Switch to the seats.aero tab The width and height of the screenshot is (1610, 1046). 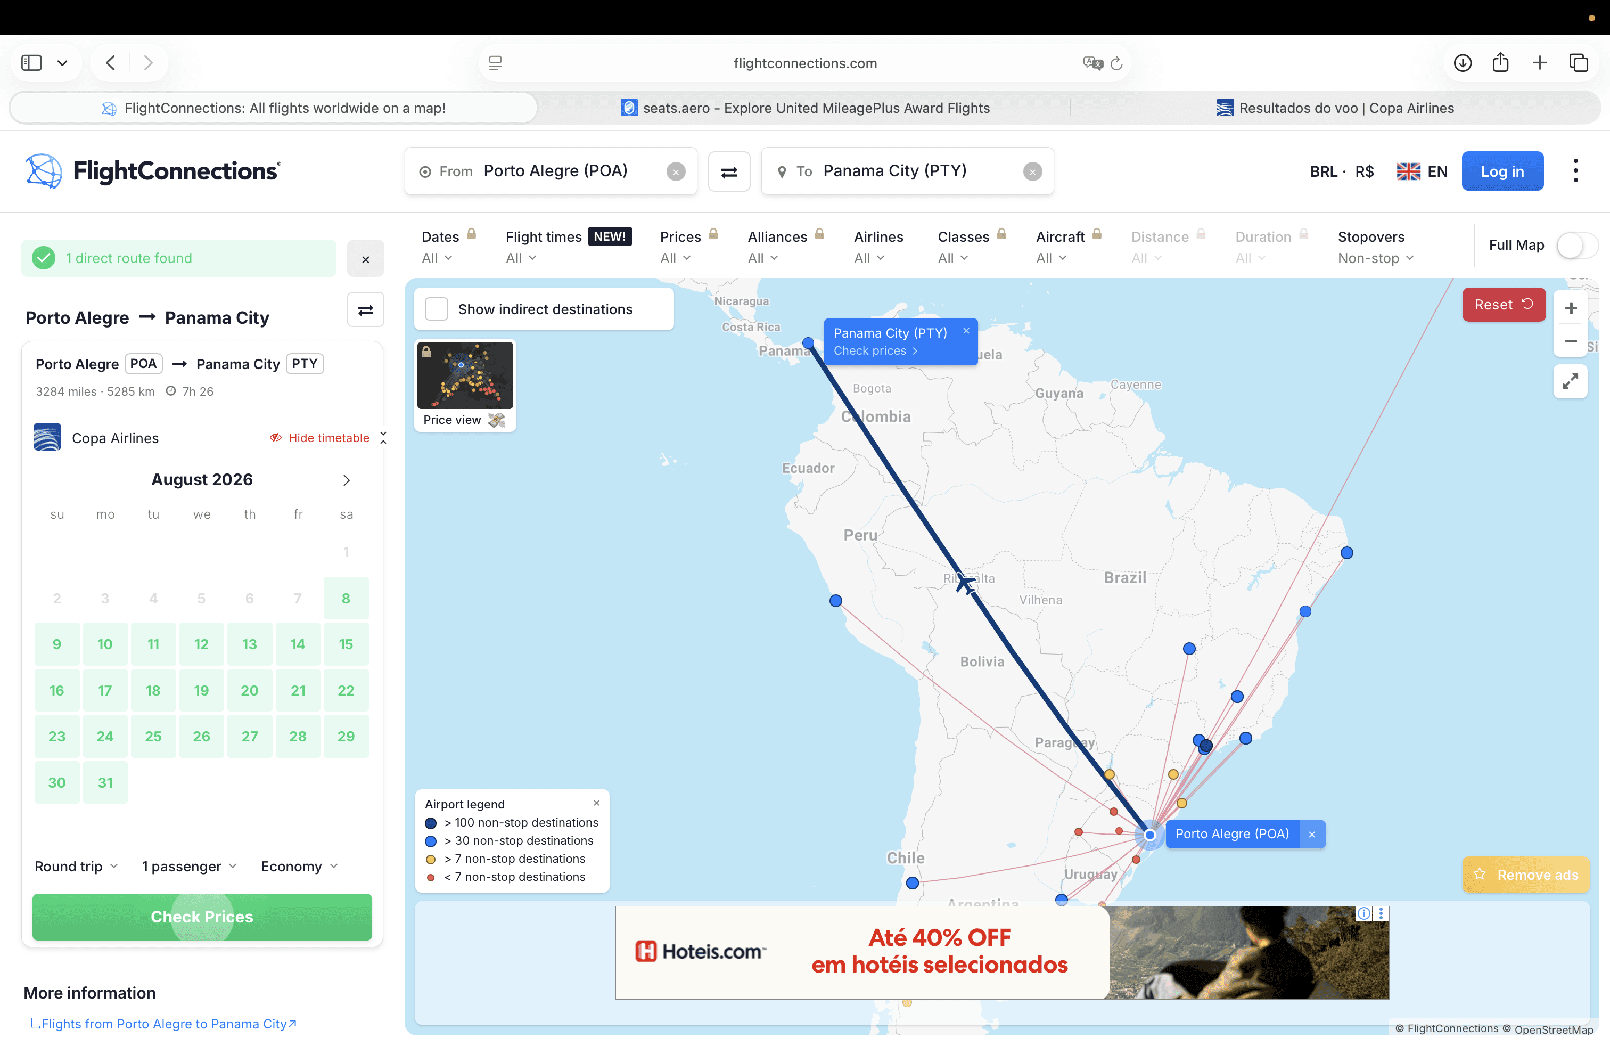pos(805,108)
